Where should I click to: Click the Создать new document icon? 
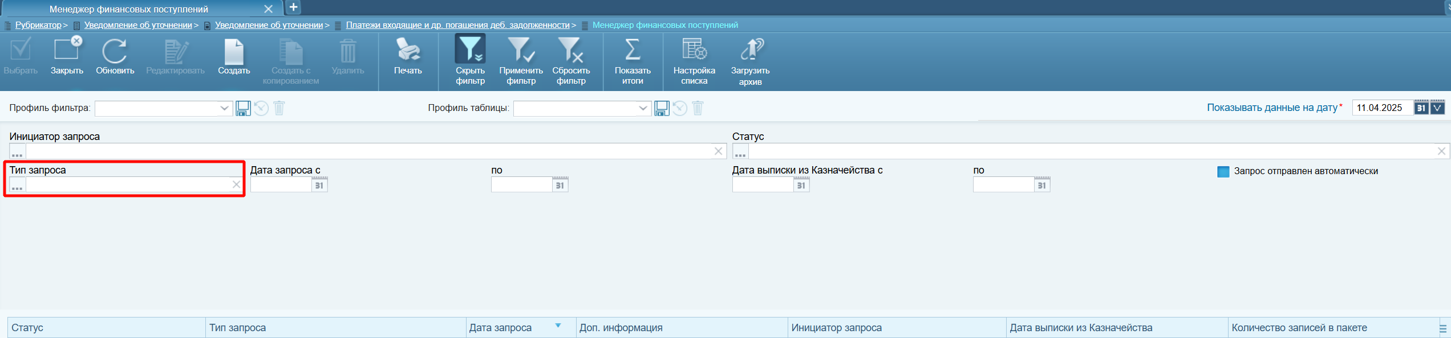tap(234, 52)
